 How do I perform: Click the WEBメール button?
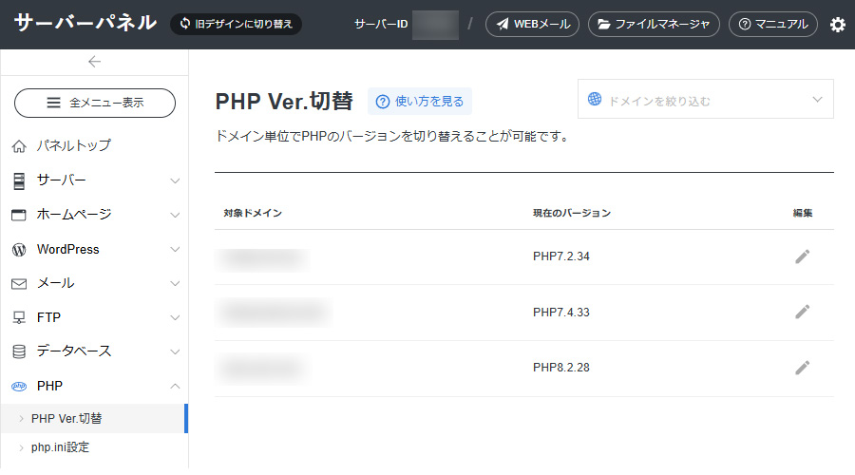click(x=532, y=25)
